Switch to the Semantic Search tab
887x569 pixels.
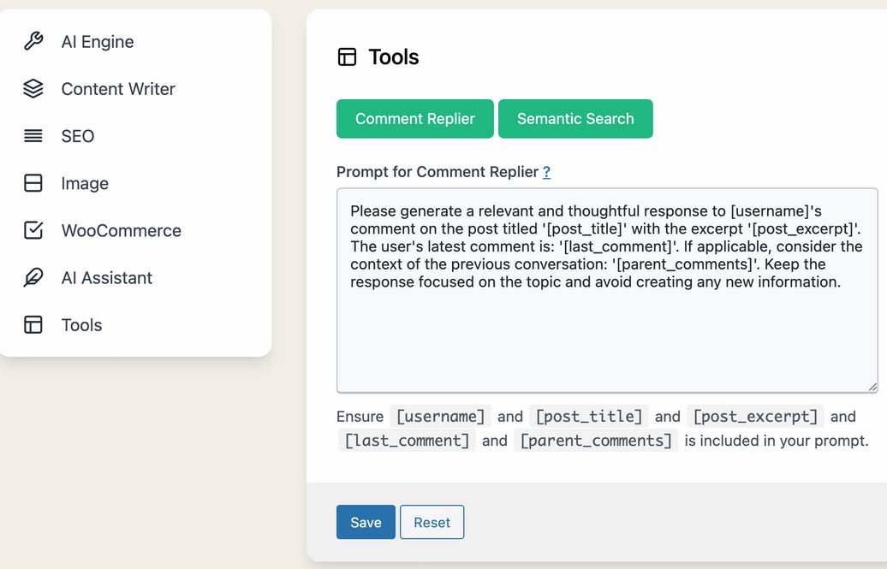(575, 119)
